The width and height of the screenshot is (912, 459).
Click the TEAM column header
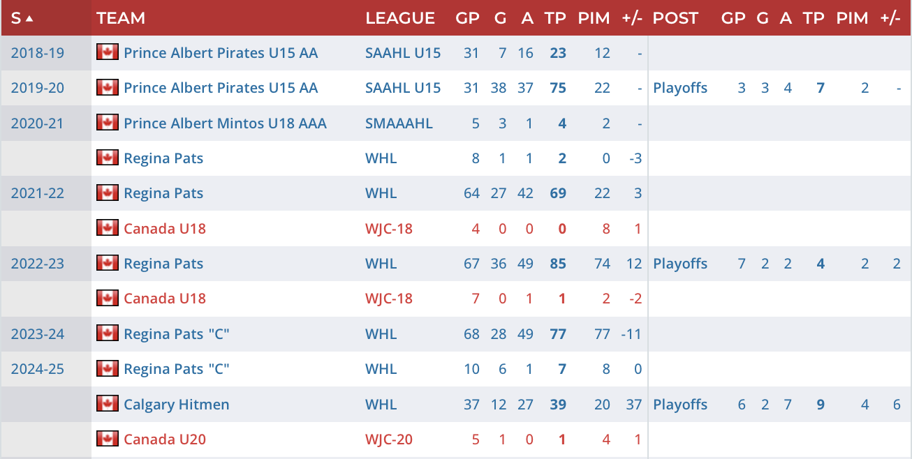(120, 18)
